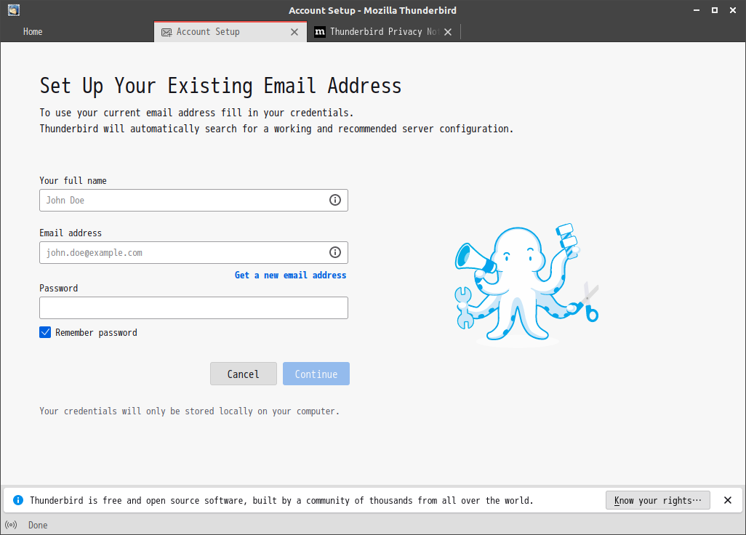Screen dimensions: 746x535
Task: Click the full name info icon
Action: pos(335,200)
